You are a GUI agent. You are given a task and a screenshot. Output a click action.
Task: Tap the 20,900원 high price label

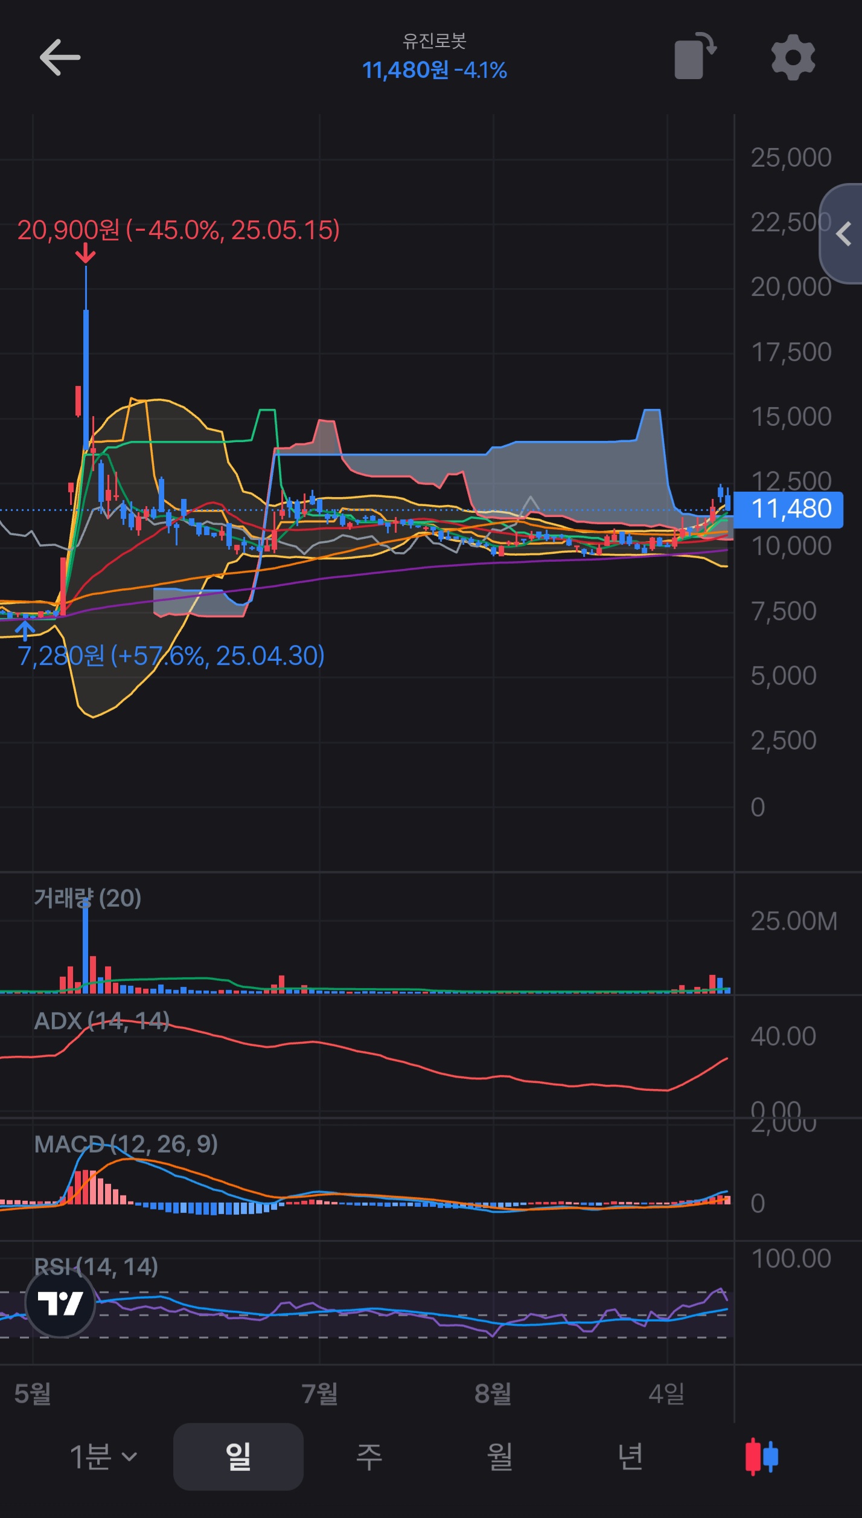click(178, 230)
